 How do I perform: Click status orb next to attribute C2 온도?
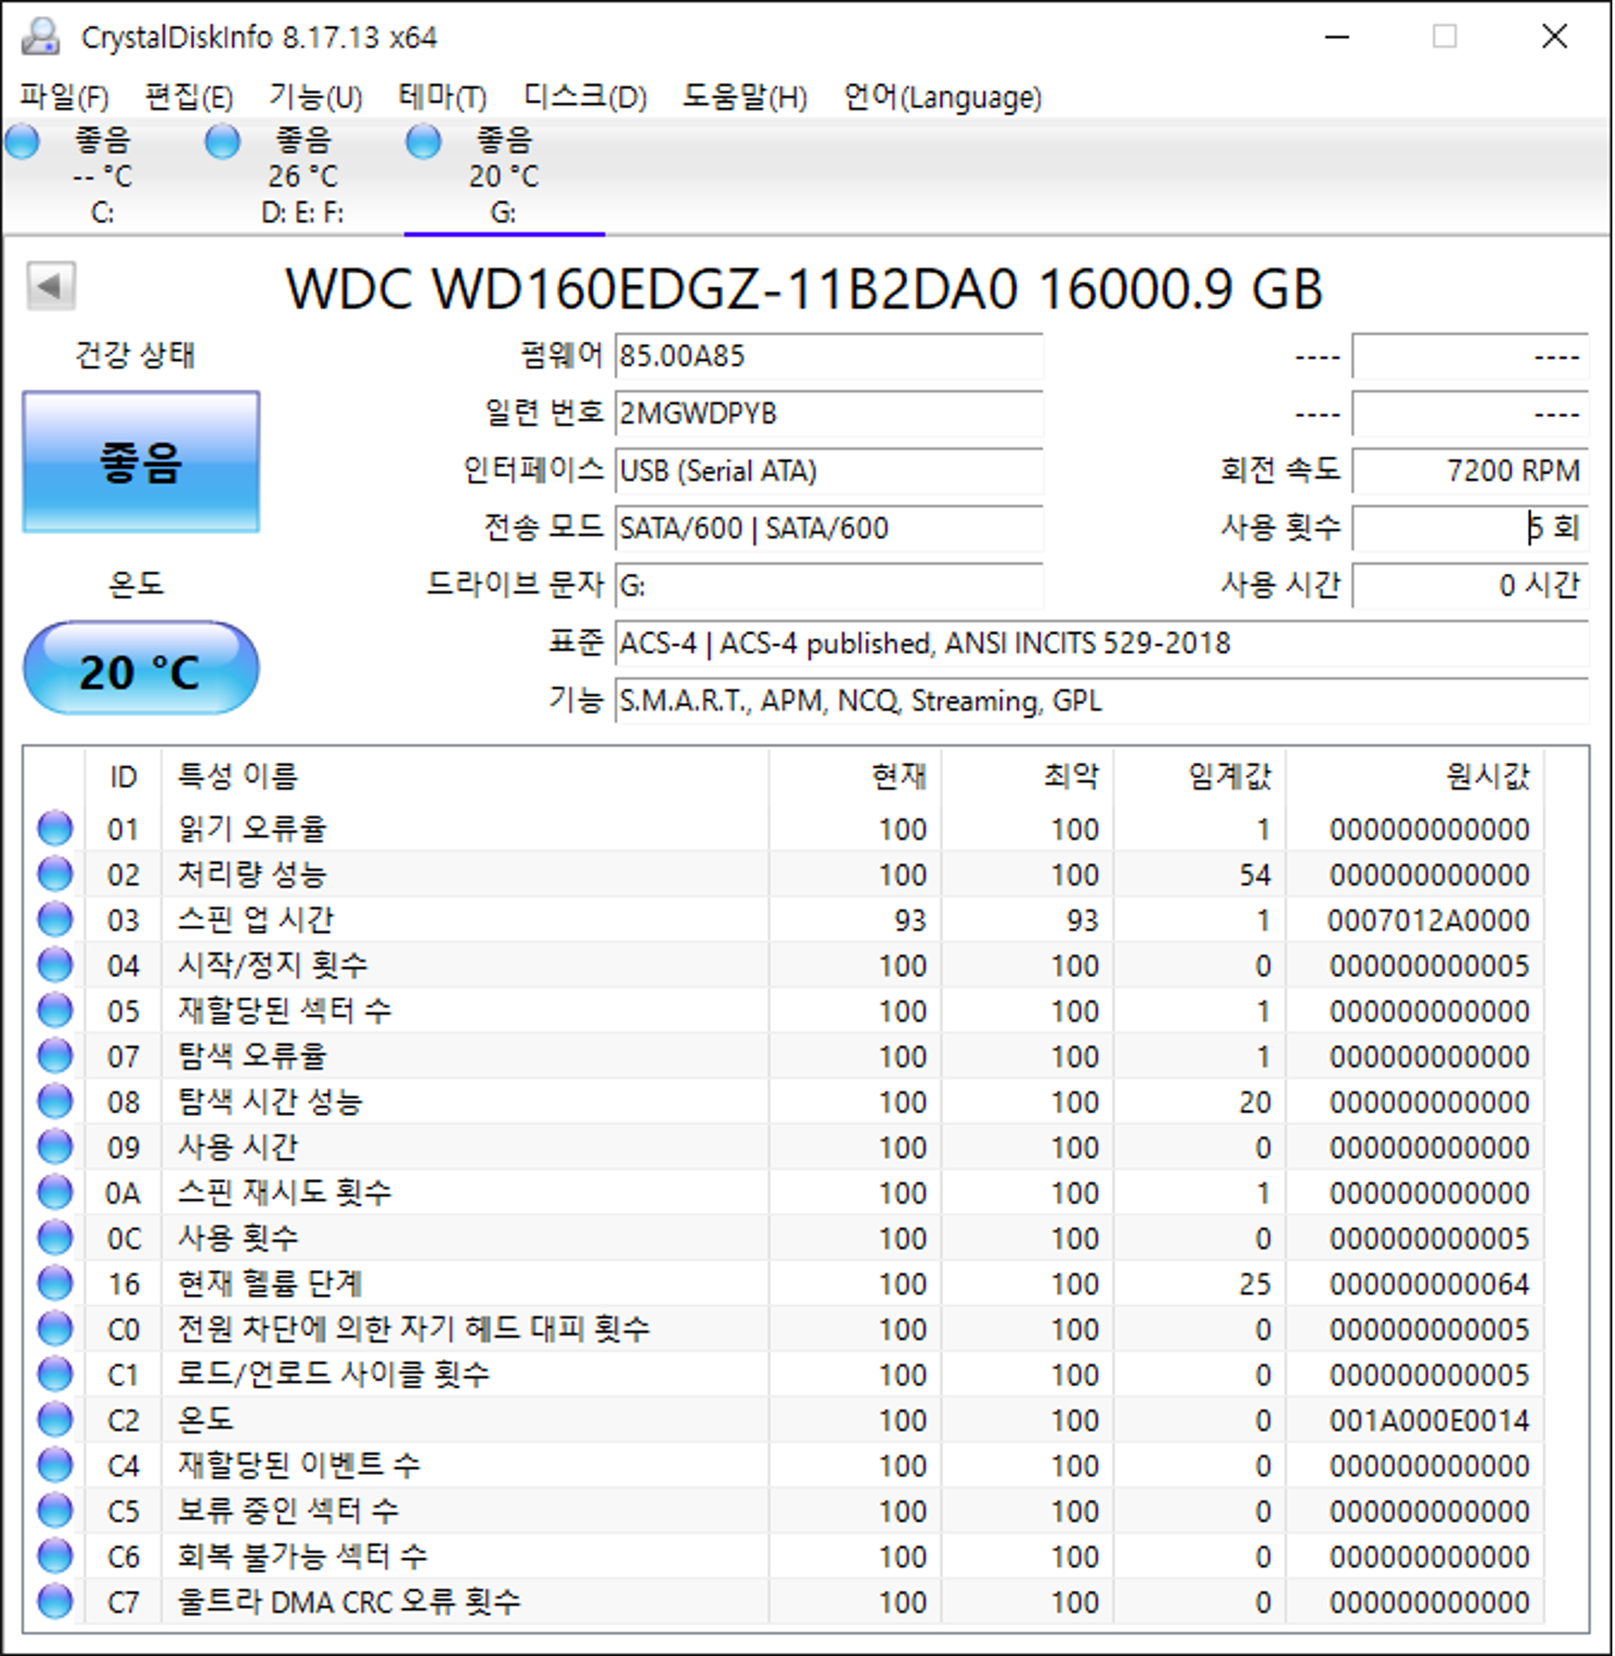click(x=55, y=1419)
